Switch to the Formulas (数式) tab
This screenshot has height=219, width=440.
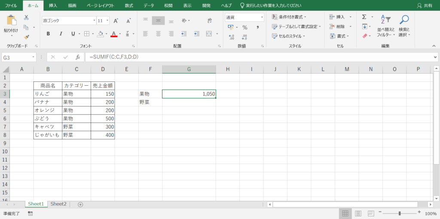pyautogui.click(x=129, y=6)
